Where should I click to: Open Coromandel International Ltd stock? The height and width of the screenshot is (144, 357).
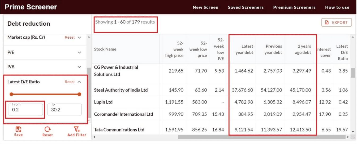(x=123, y=114)
